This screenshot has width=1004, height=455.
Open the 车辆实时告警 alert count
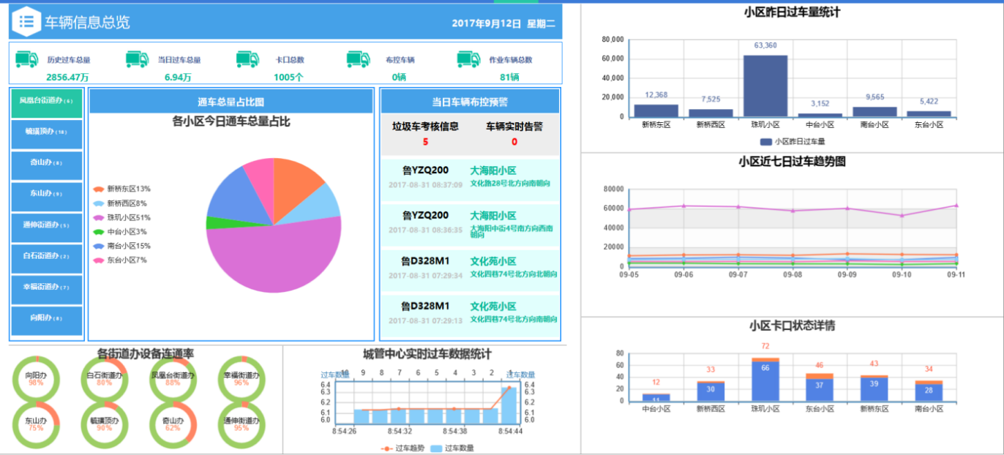coord(514,142)
